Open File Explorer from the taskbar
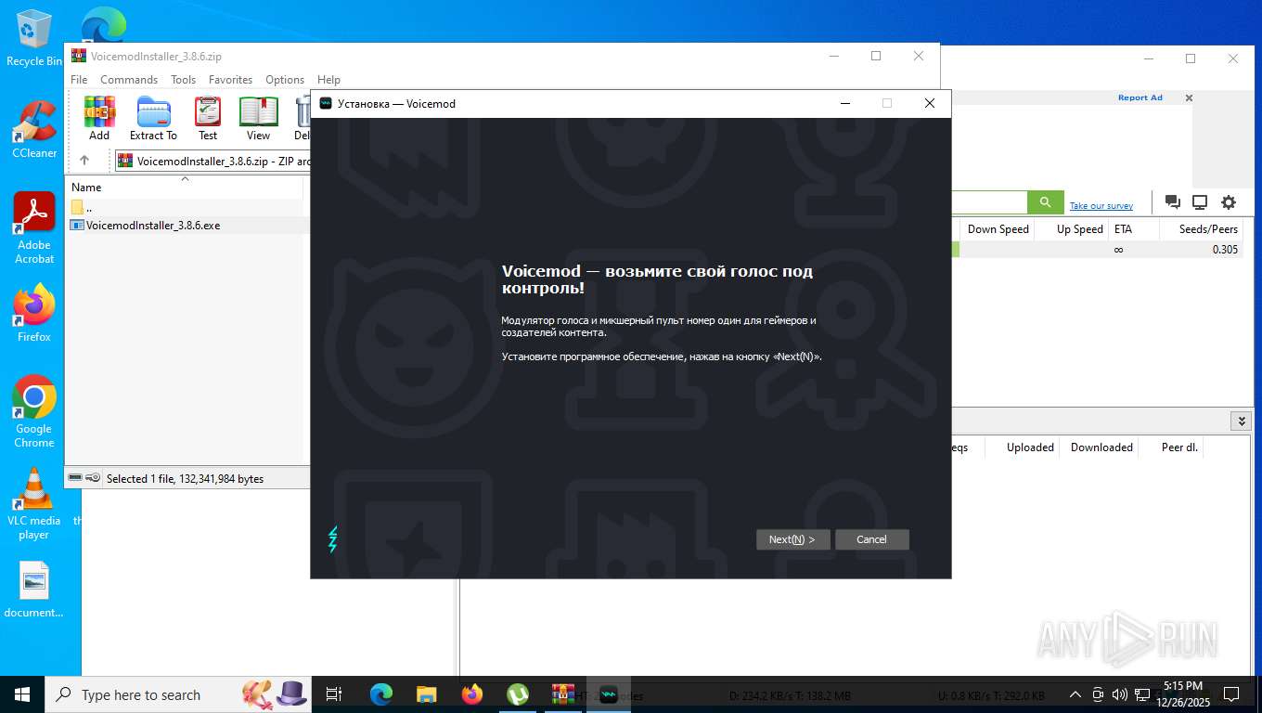 click(x=426, y=694)
